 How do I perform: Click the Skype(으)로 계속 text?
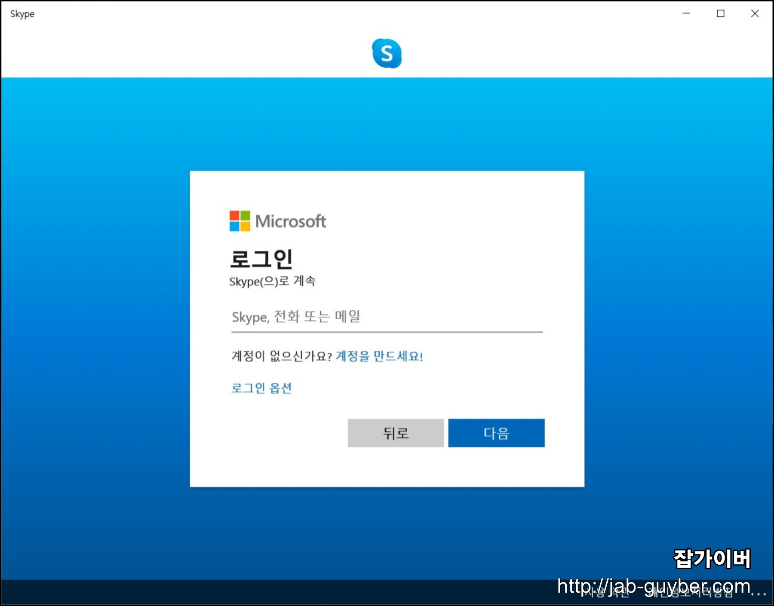[273, 281]
